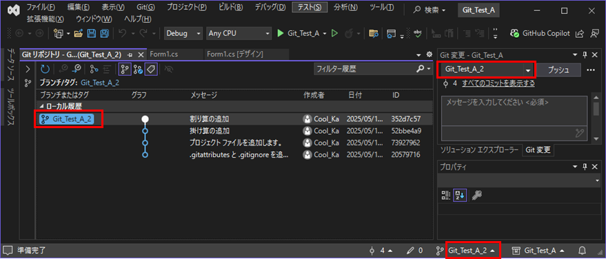Click the filter history search magnifier icon
The height and width of the screenshot is (259, 606).
click(421, 69)
